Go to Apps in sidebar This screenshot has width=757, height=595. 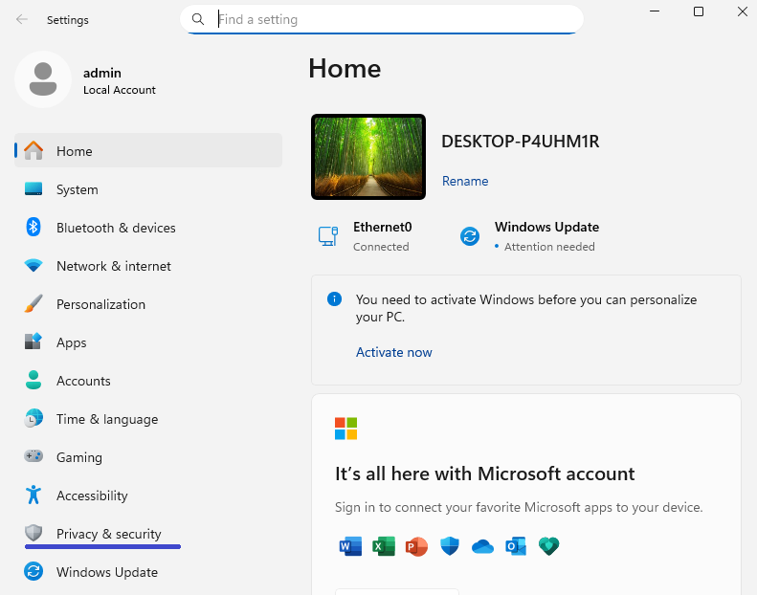coord(71,342)
